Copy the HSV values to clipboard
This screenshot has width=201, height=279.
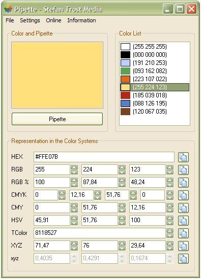click(183, 221)
